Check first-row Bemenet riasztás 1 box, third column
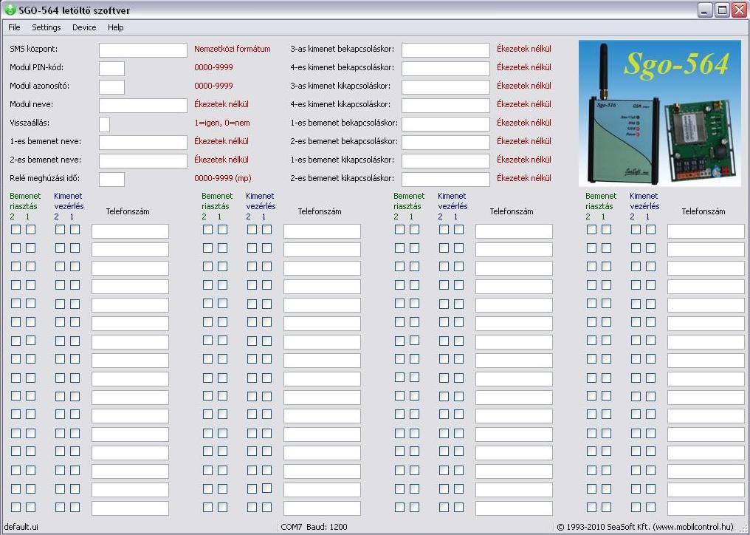This screenshot has width=750, height=535. pos(415,229)
